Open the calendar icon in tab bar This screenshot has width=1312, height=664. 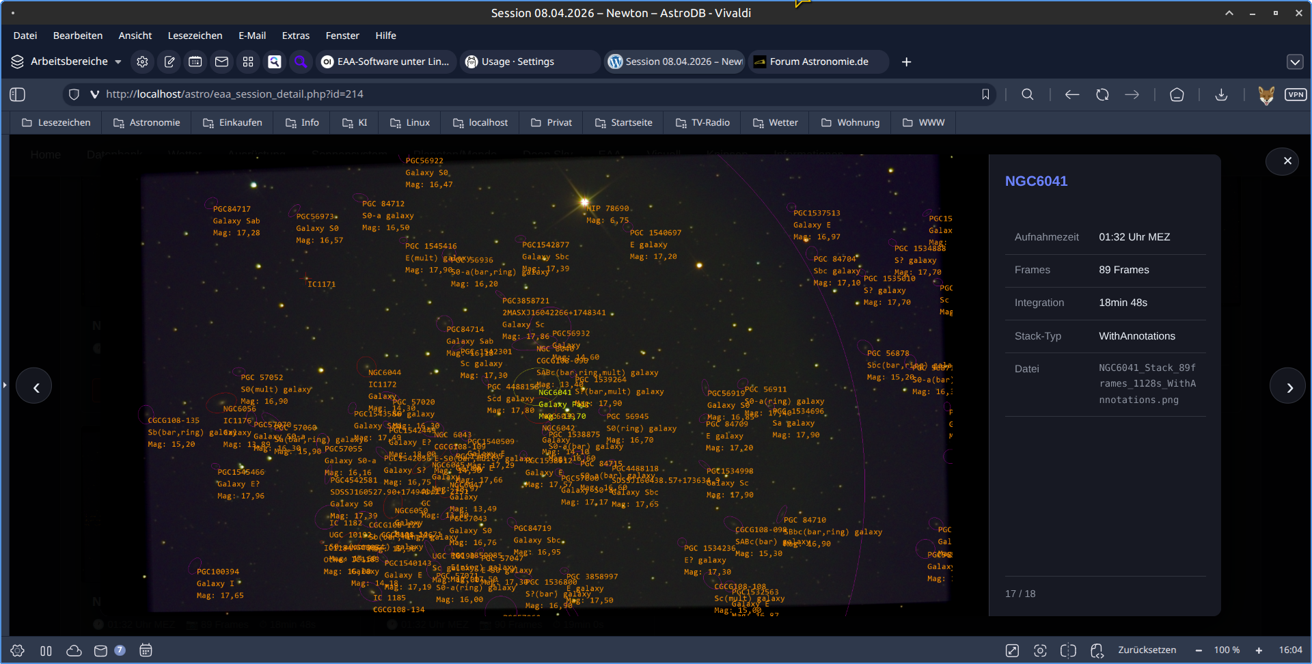tap(195, 61)
